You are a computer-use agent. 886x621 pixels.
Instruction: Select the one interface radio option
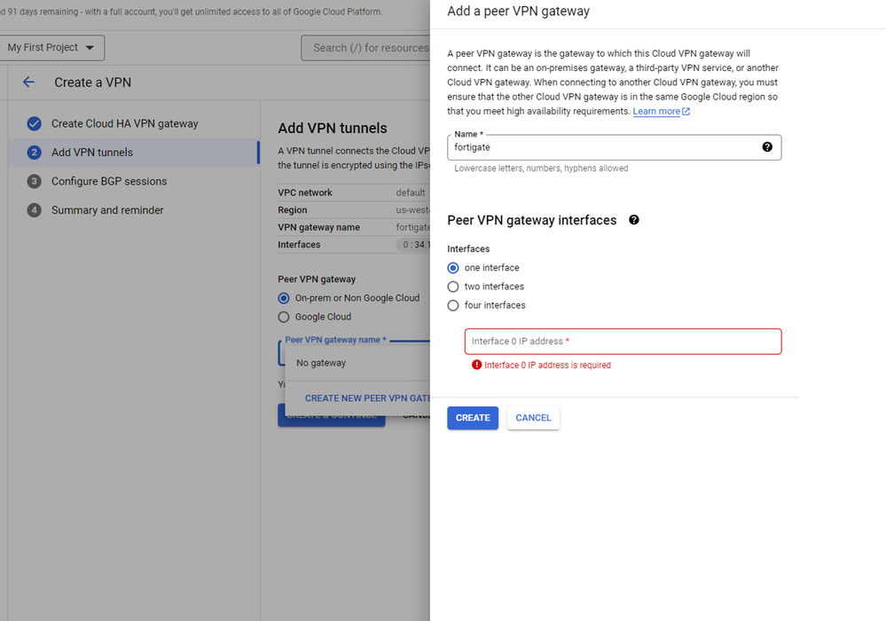click(453, 268)
